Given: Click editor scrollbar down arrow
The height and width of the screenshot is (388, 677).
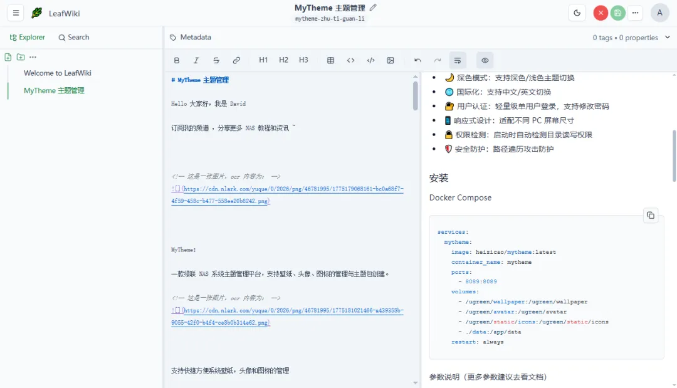Looking at the screenshot, I should (416, 383).
